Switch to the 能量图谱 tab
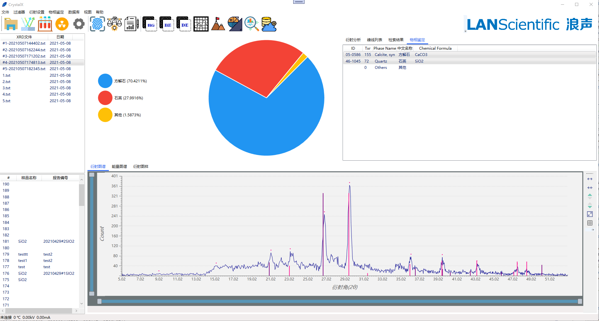The image size is (599, 321). (x=119, y=167)
